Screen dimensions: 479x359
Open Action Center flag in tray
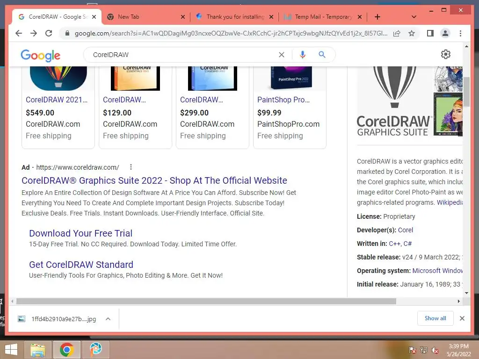coord(412,350)
